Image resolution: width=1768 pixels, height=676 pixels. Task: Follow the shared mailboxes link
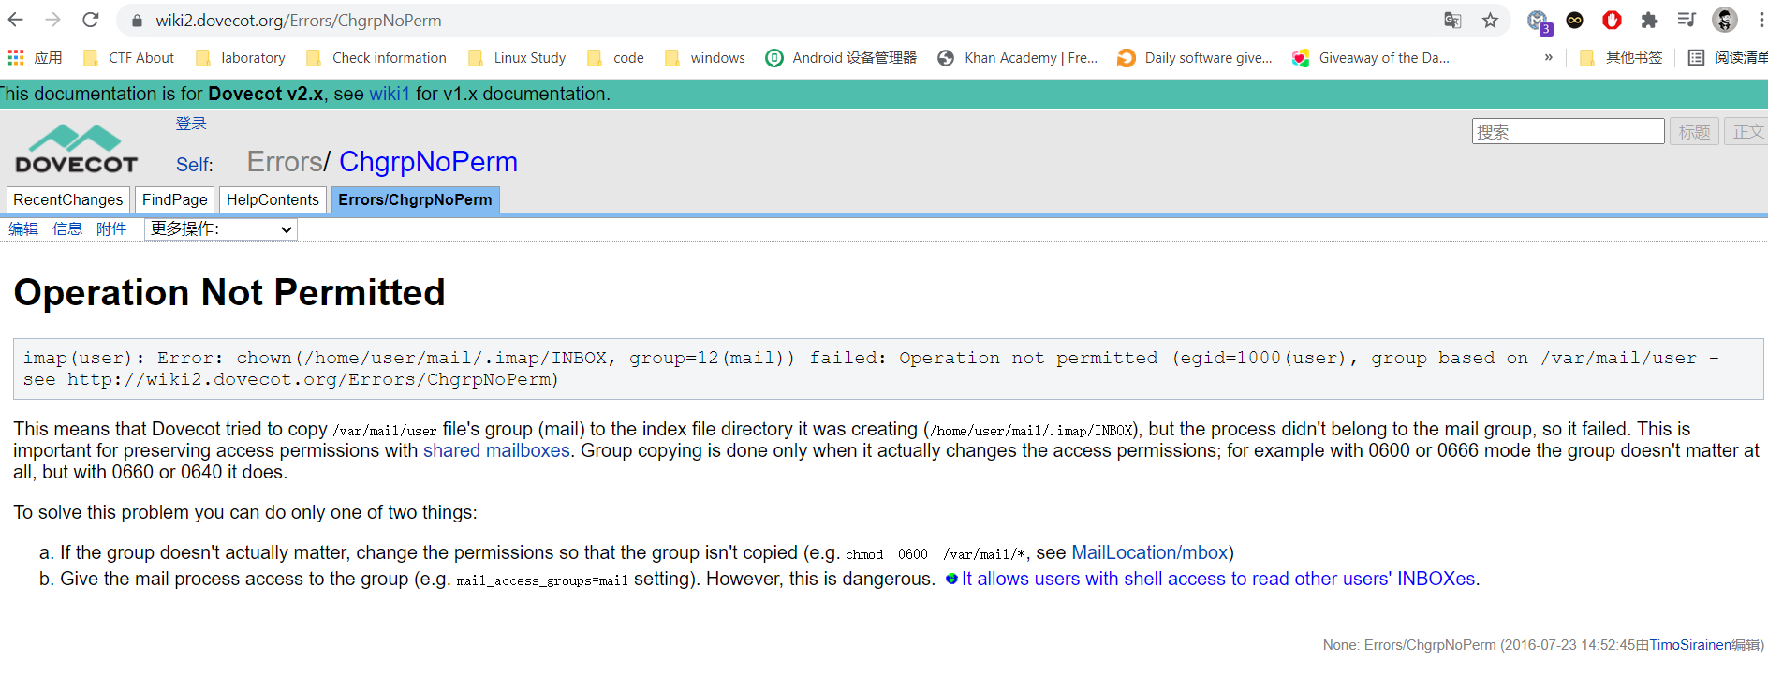pos(496,450)
